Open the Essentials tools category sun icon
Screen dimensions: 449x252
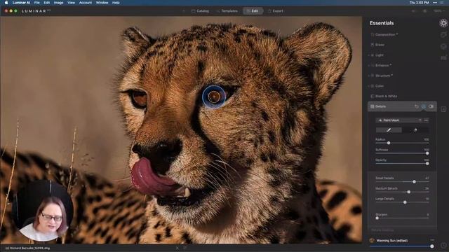click(x=443, y=23)
